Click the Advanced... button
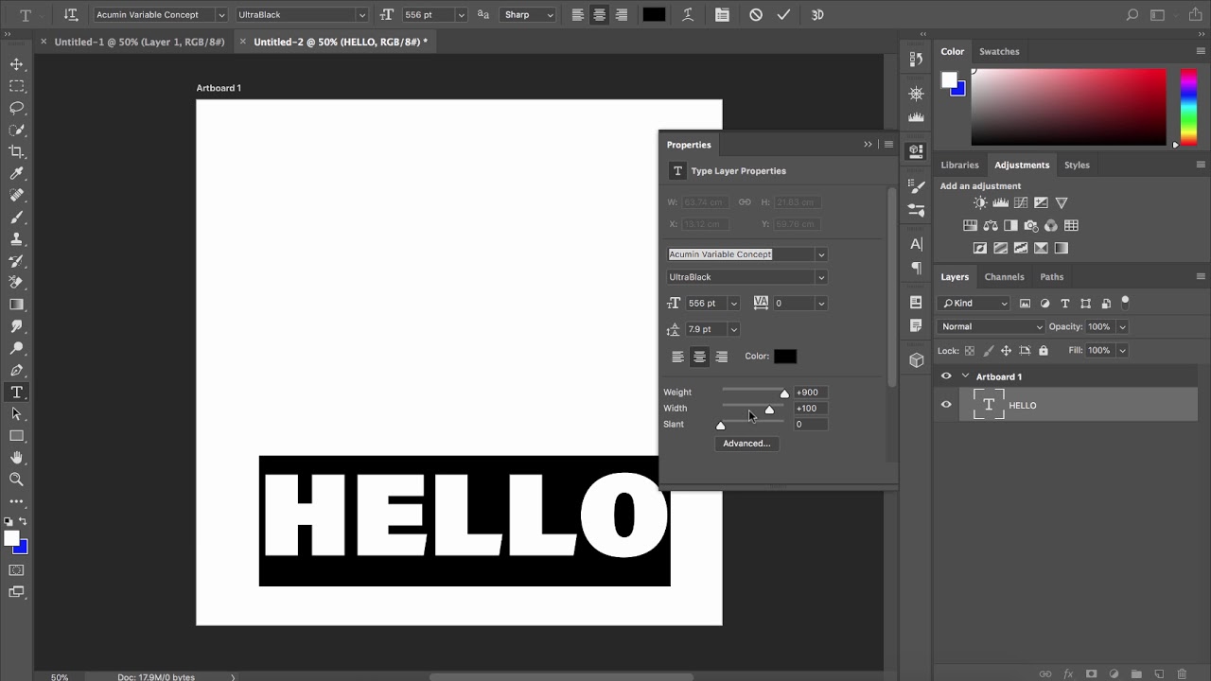Image resolution: width=1211 pixels, height=681 pixels. pyautogui.click(x=746, y=443)
